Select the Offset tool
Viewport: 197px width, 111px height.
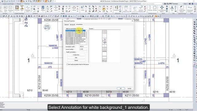pyautogui.click(x=74, y=8)
